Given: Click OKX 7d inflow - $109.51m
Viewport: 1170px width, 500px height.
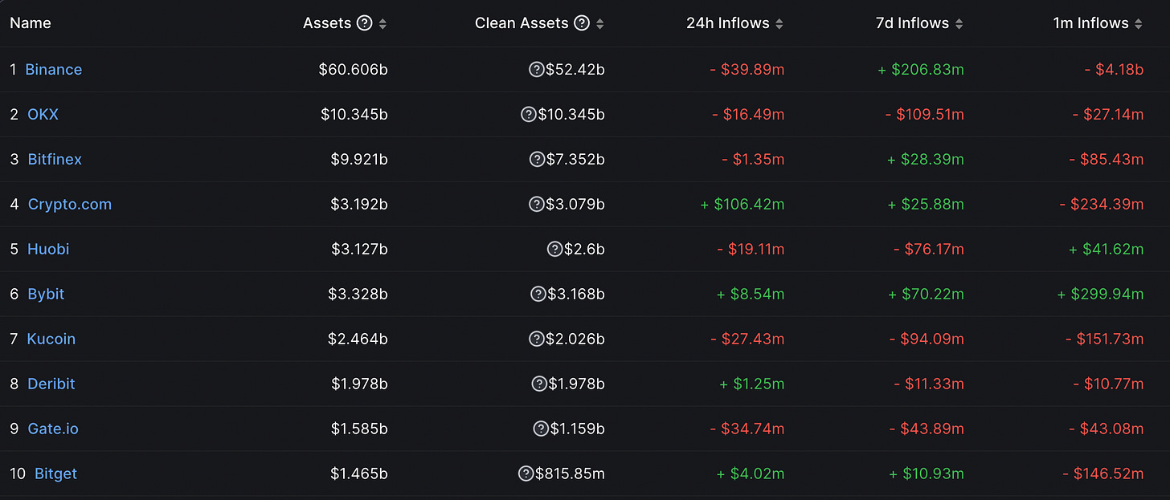Looking at the screenshot, I should (925, 115).
